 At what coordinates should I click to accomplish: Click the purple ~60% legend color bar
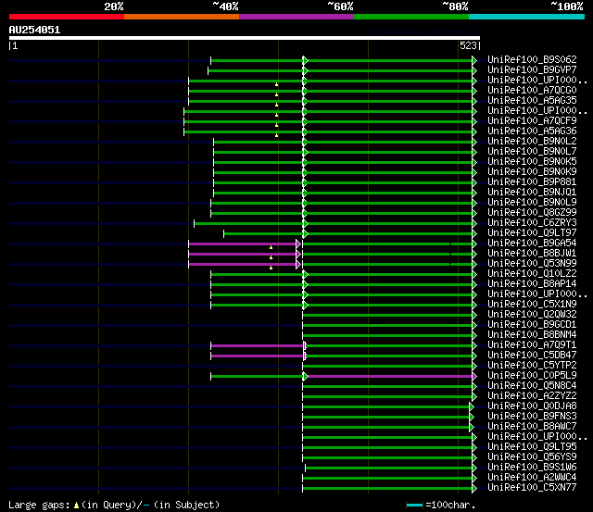(x=296, y=17)
